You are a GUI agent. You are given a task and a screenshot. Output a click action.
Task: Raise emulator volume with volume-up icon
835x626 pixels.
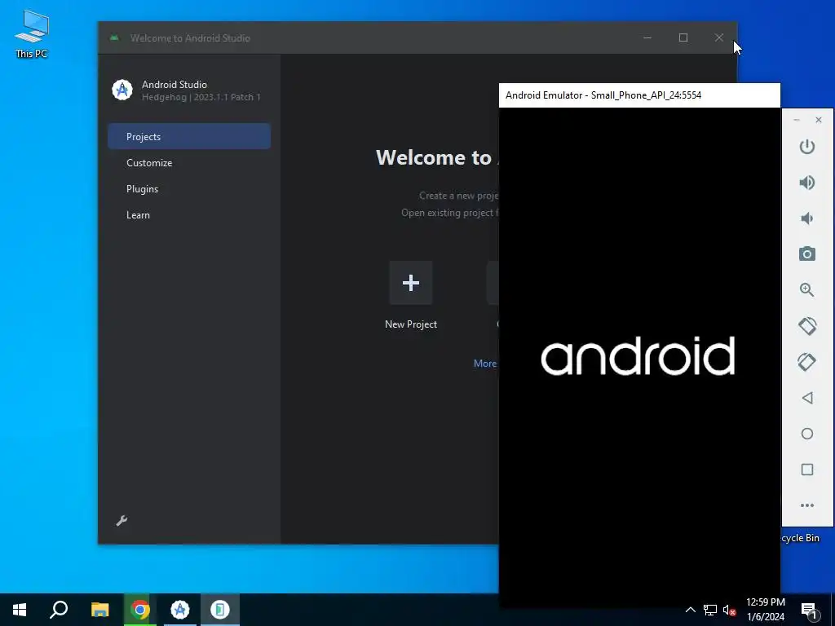point(806,183)
